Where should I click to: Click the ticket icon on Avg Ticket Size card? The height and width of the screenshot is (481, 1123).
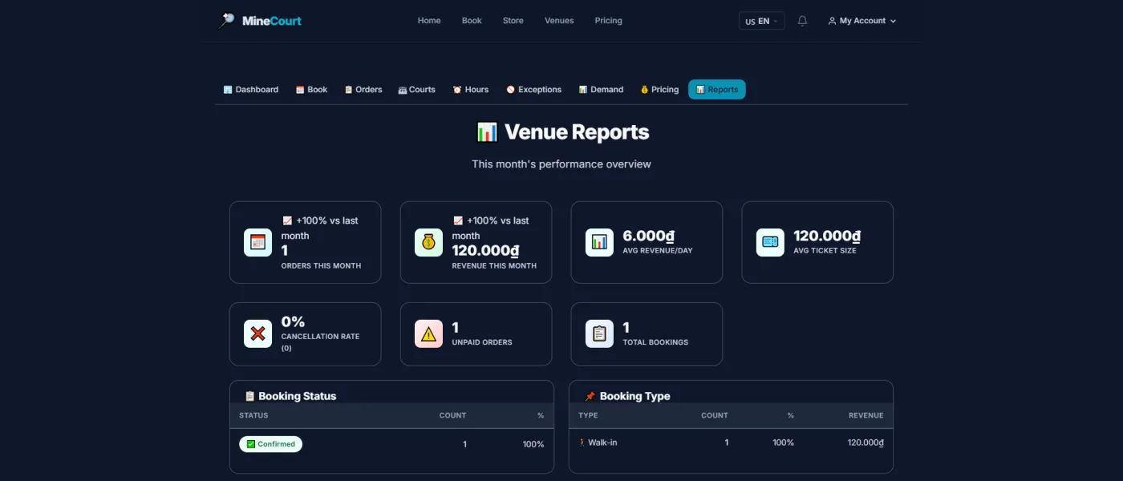(x=770, y=242)
